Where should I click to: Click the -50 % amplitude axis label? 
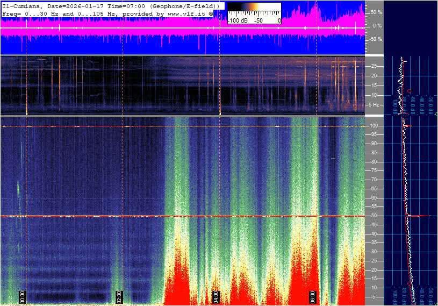tap(375, 39)
